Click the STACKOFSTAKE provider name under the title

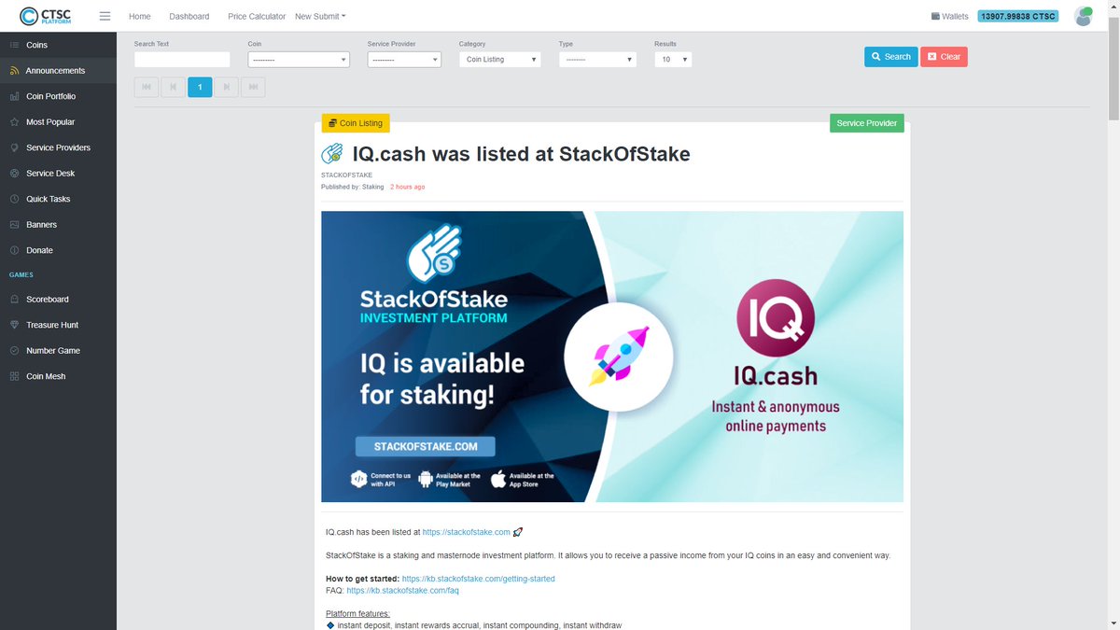[x=346, y=175]
